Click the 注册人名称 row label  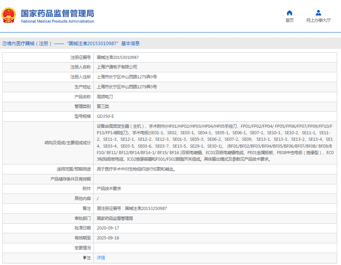click(80, 67)
